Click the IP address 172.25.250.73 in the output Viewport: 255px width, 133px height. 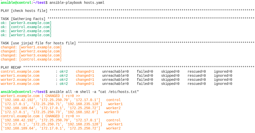50,112
